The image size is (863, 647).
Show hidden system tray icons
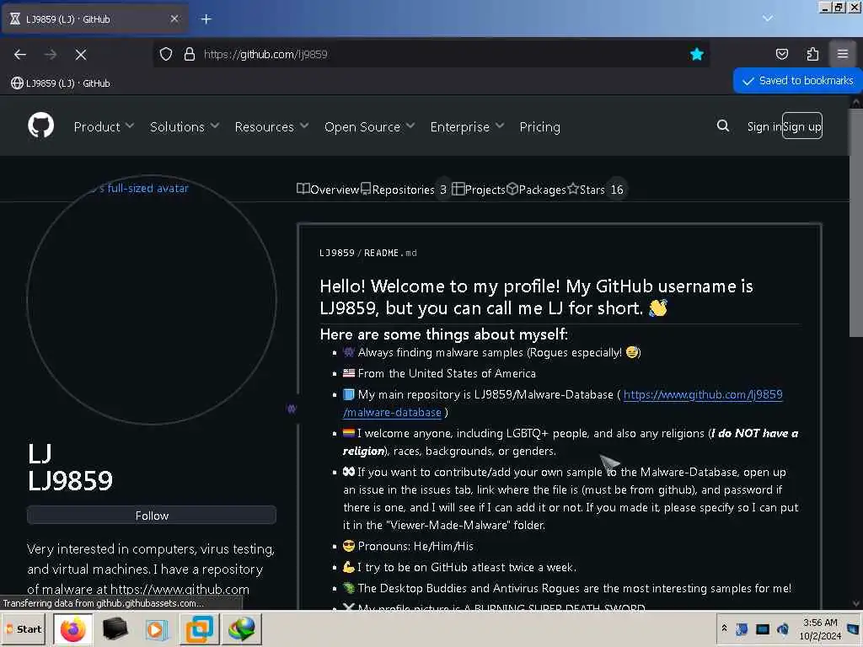pyautogui.click(x=724, y=628)
